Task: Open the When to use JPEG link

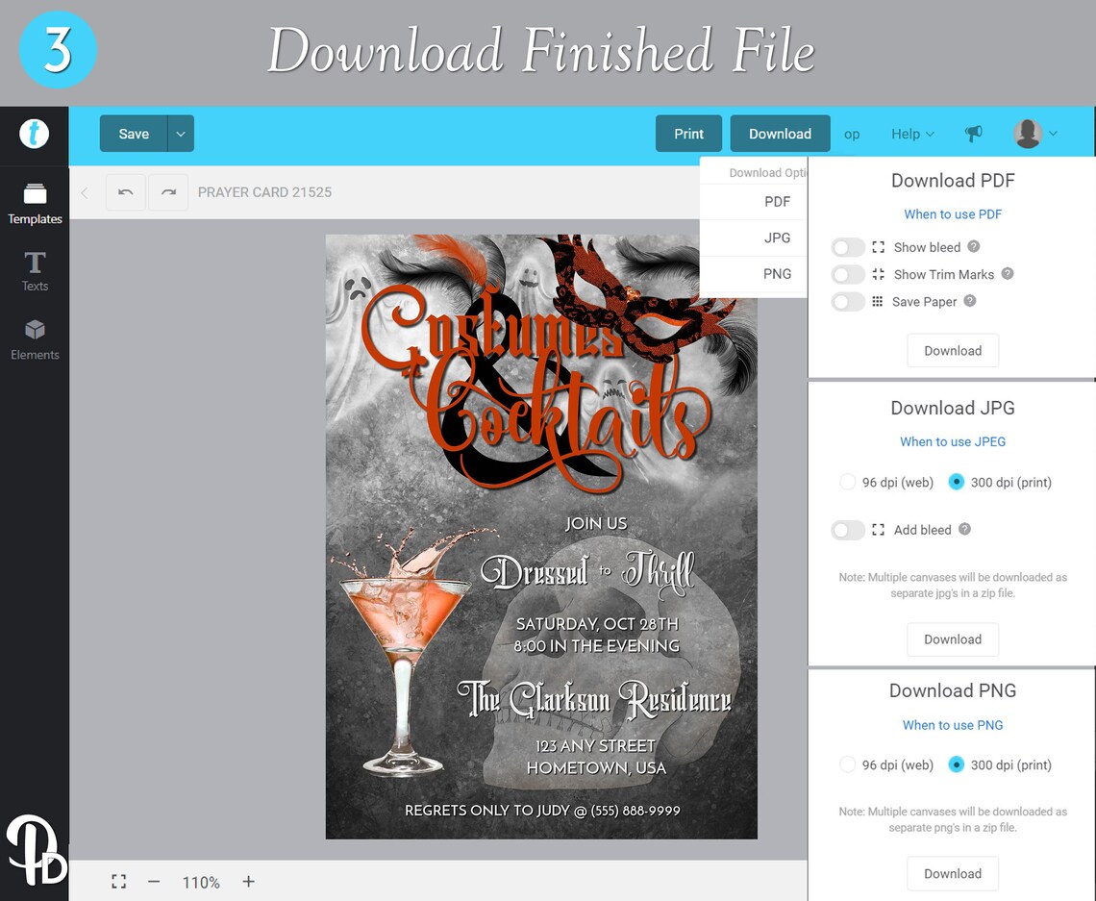Action: pos(953,441)
